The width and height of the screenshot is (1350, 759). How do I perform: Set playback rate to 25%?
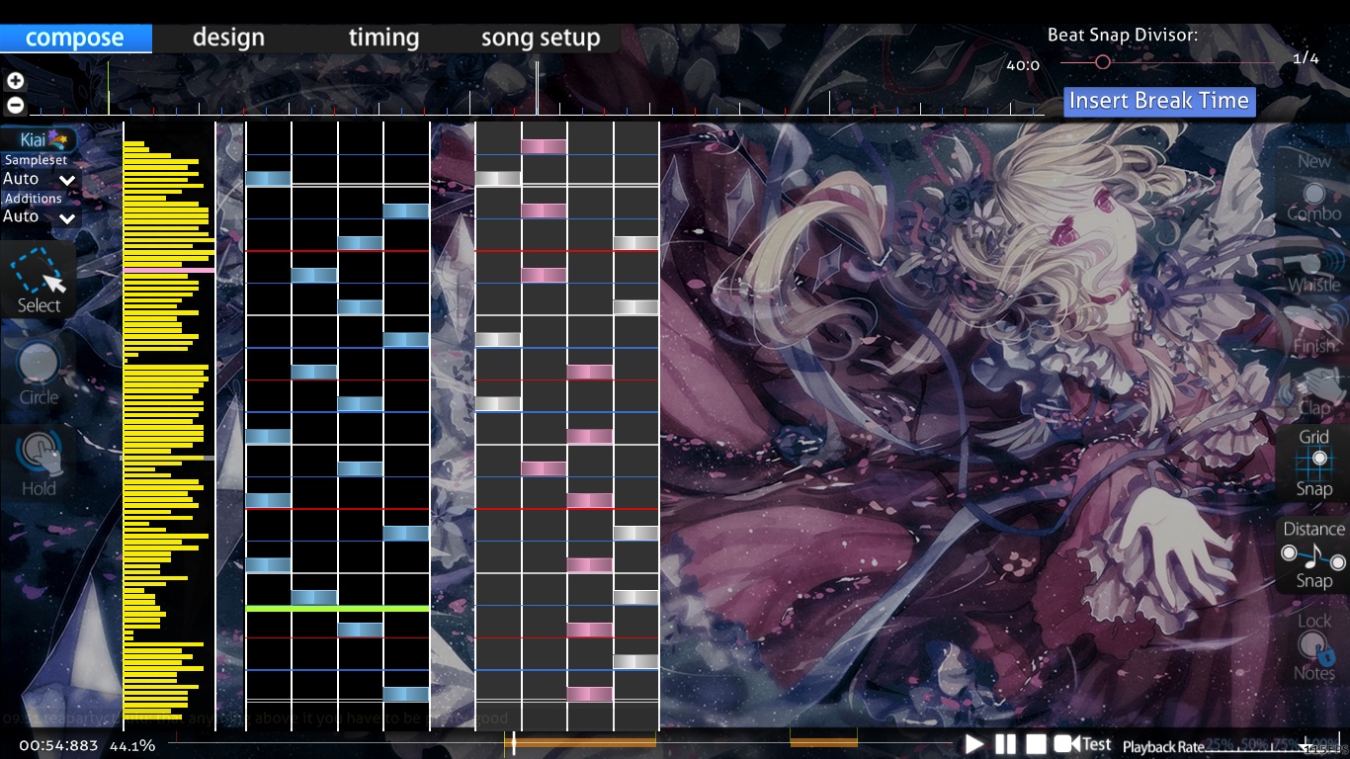pyautogui.click(x=1221, y=744)
